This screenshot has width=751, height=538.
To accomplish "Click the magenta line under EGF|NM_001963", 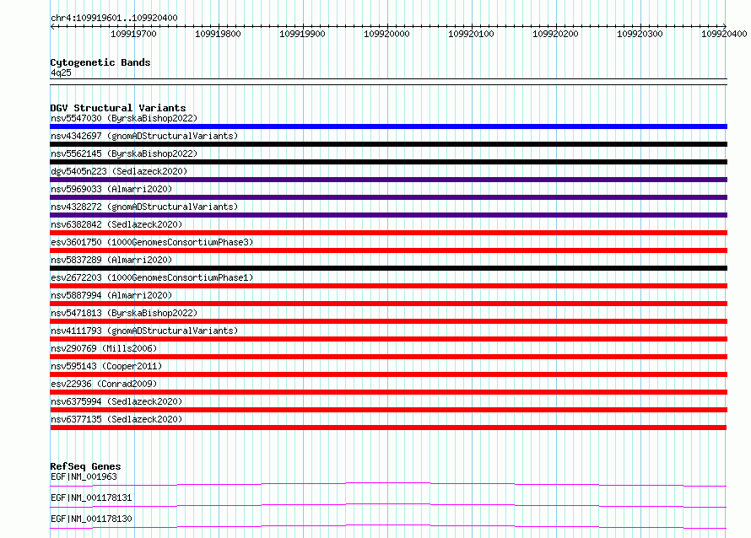I will [x=388, y=484].
